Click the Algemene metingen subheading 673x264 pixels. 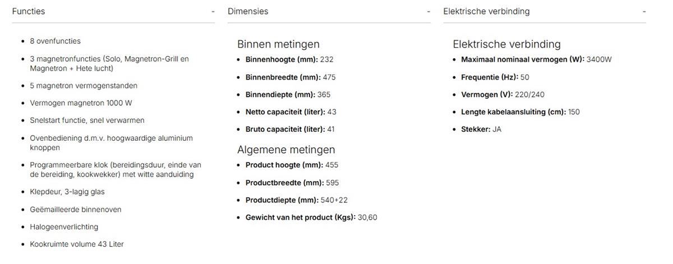[286, 150]
